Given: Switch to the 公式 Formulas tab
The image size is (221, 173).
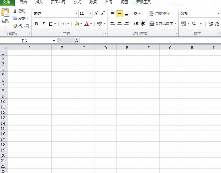Looking at the screenshot, I should [x=77, y=2].
